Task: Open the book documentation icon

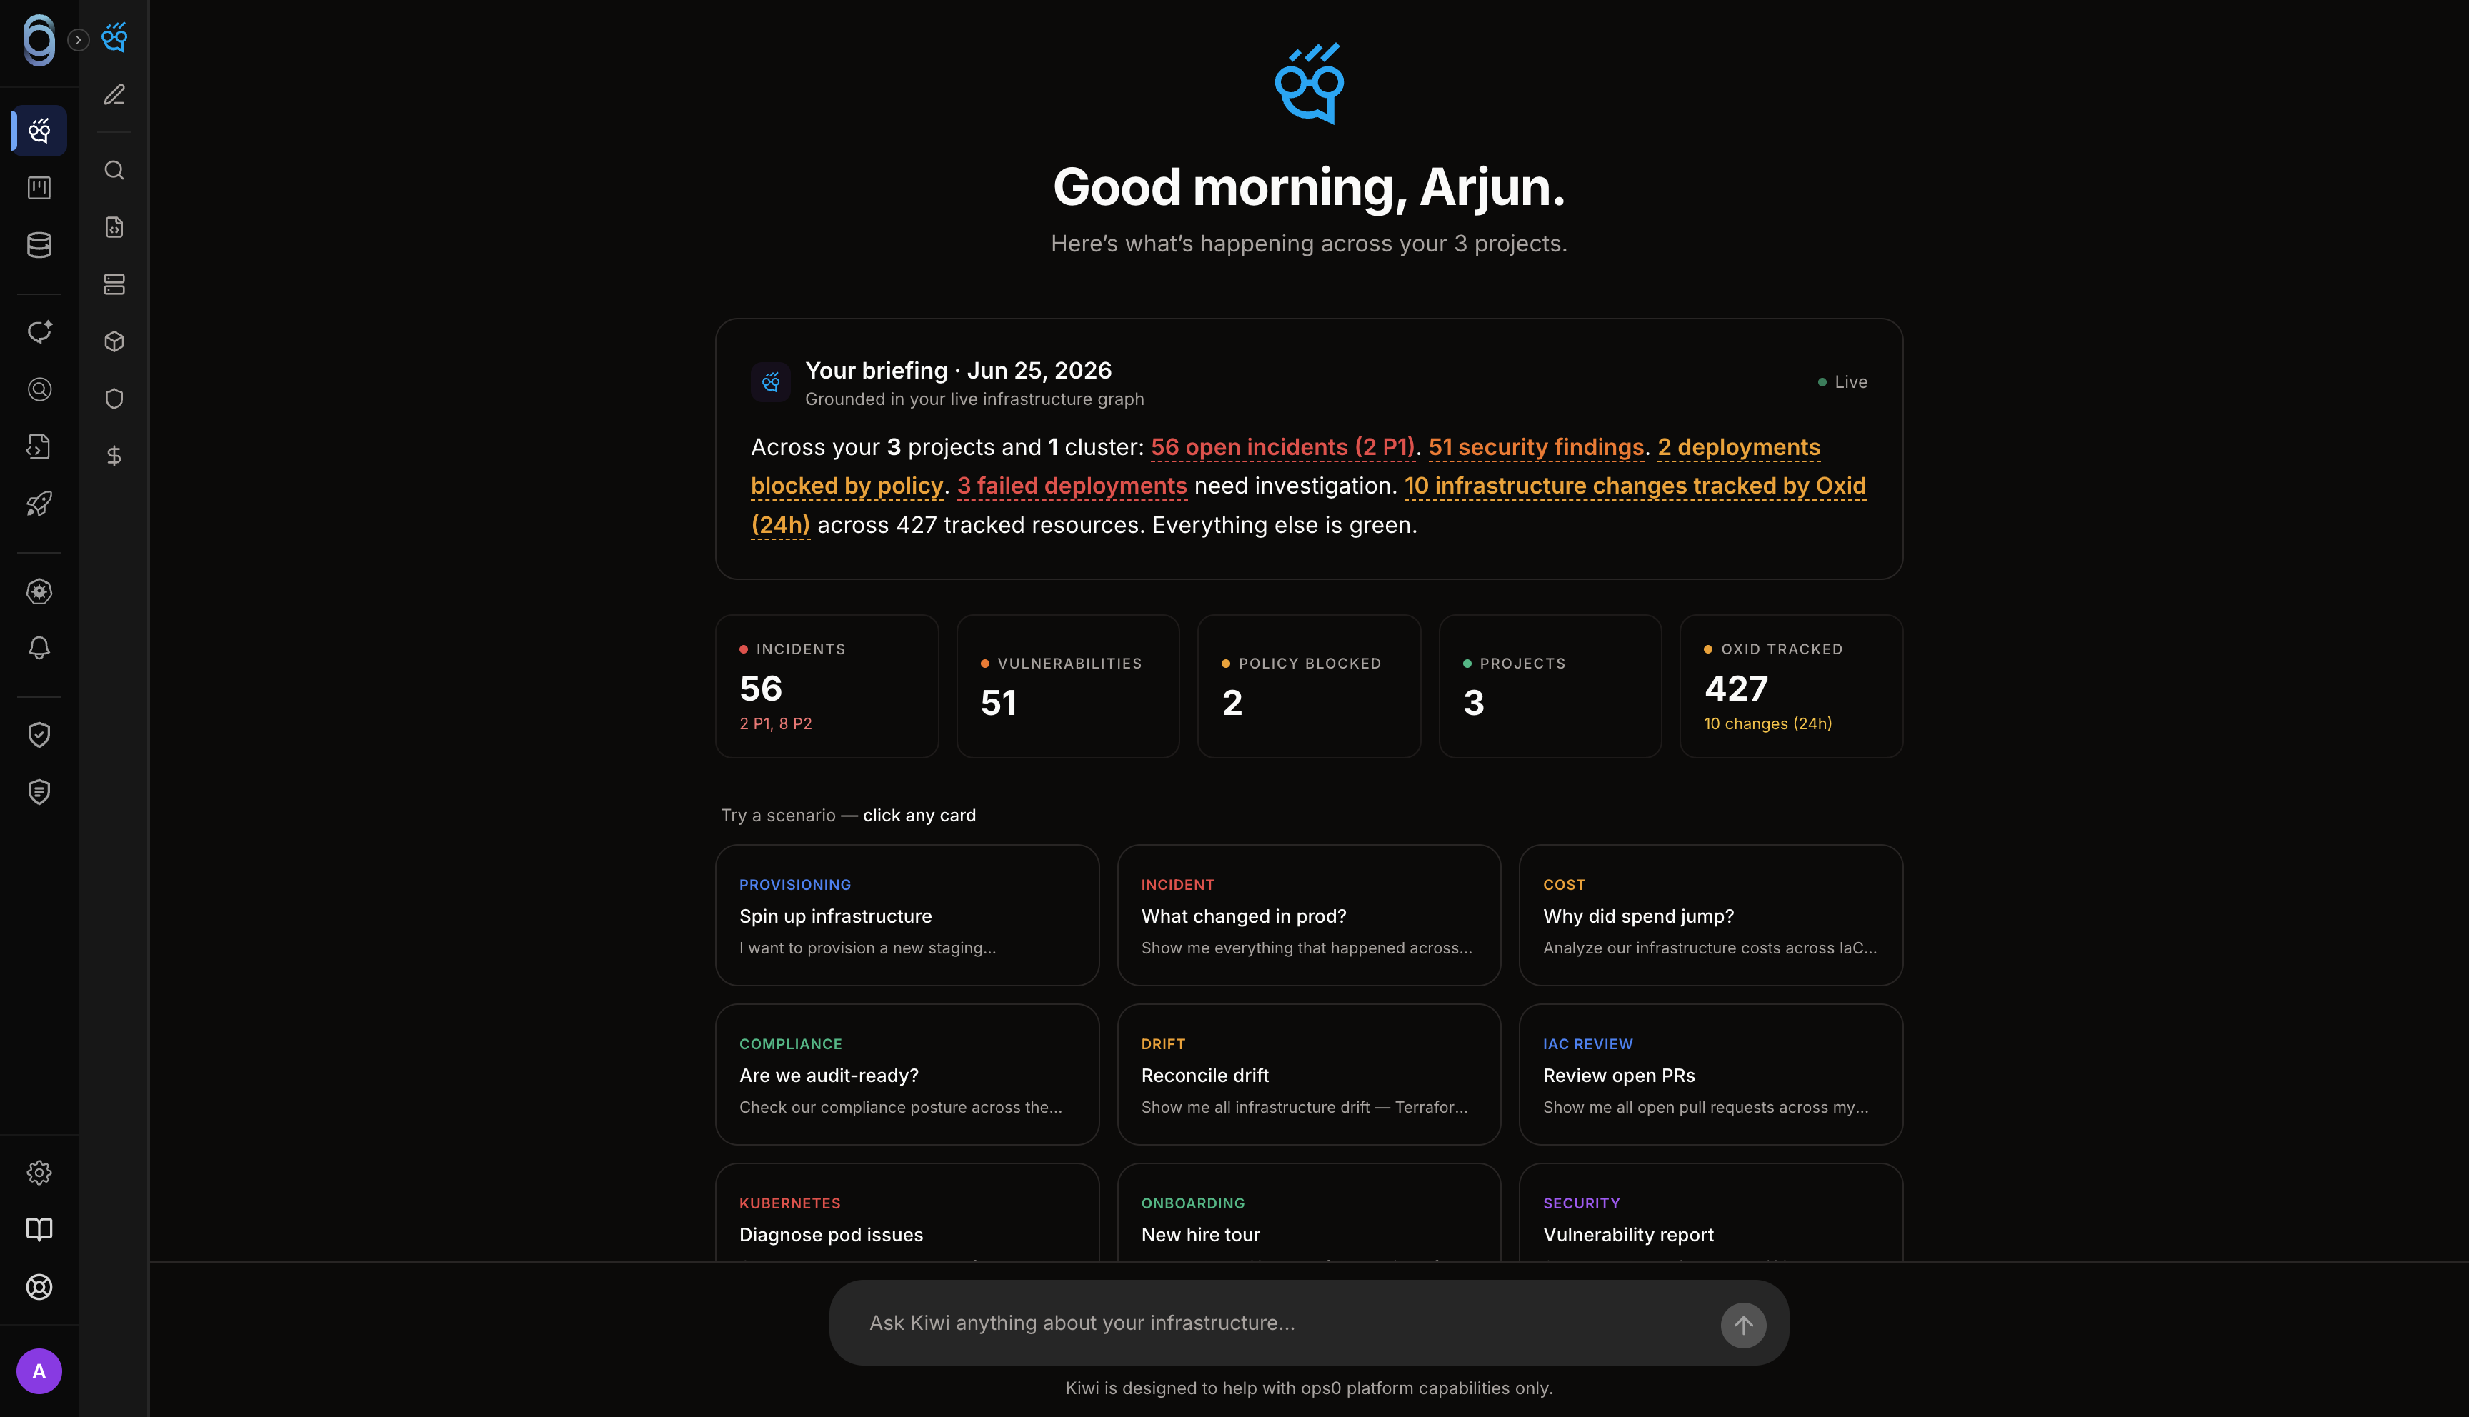Action: (39, 1229)
